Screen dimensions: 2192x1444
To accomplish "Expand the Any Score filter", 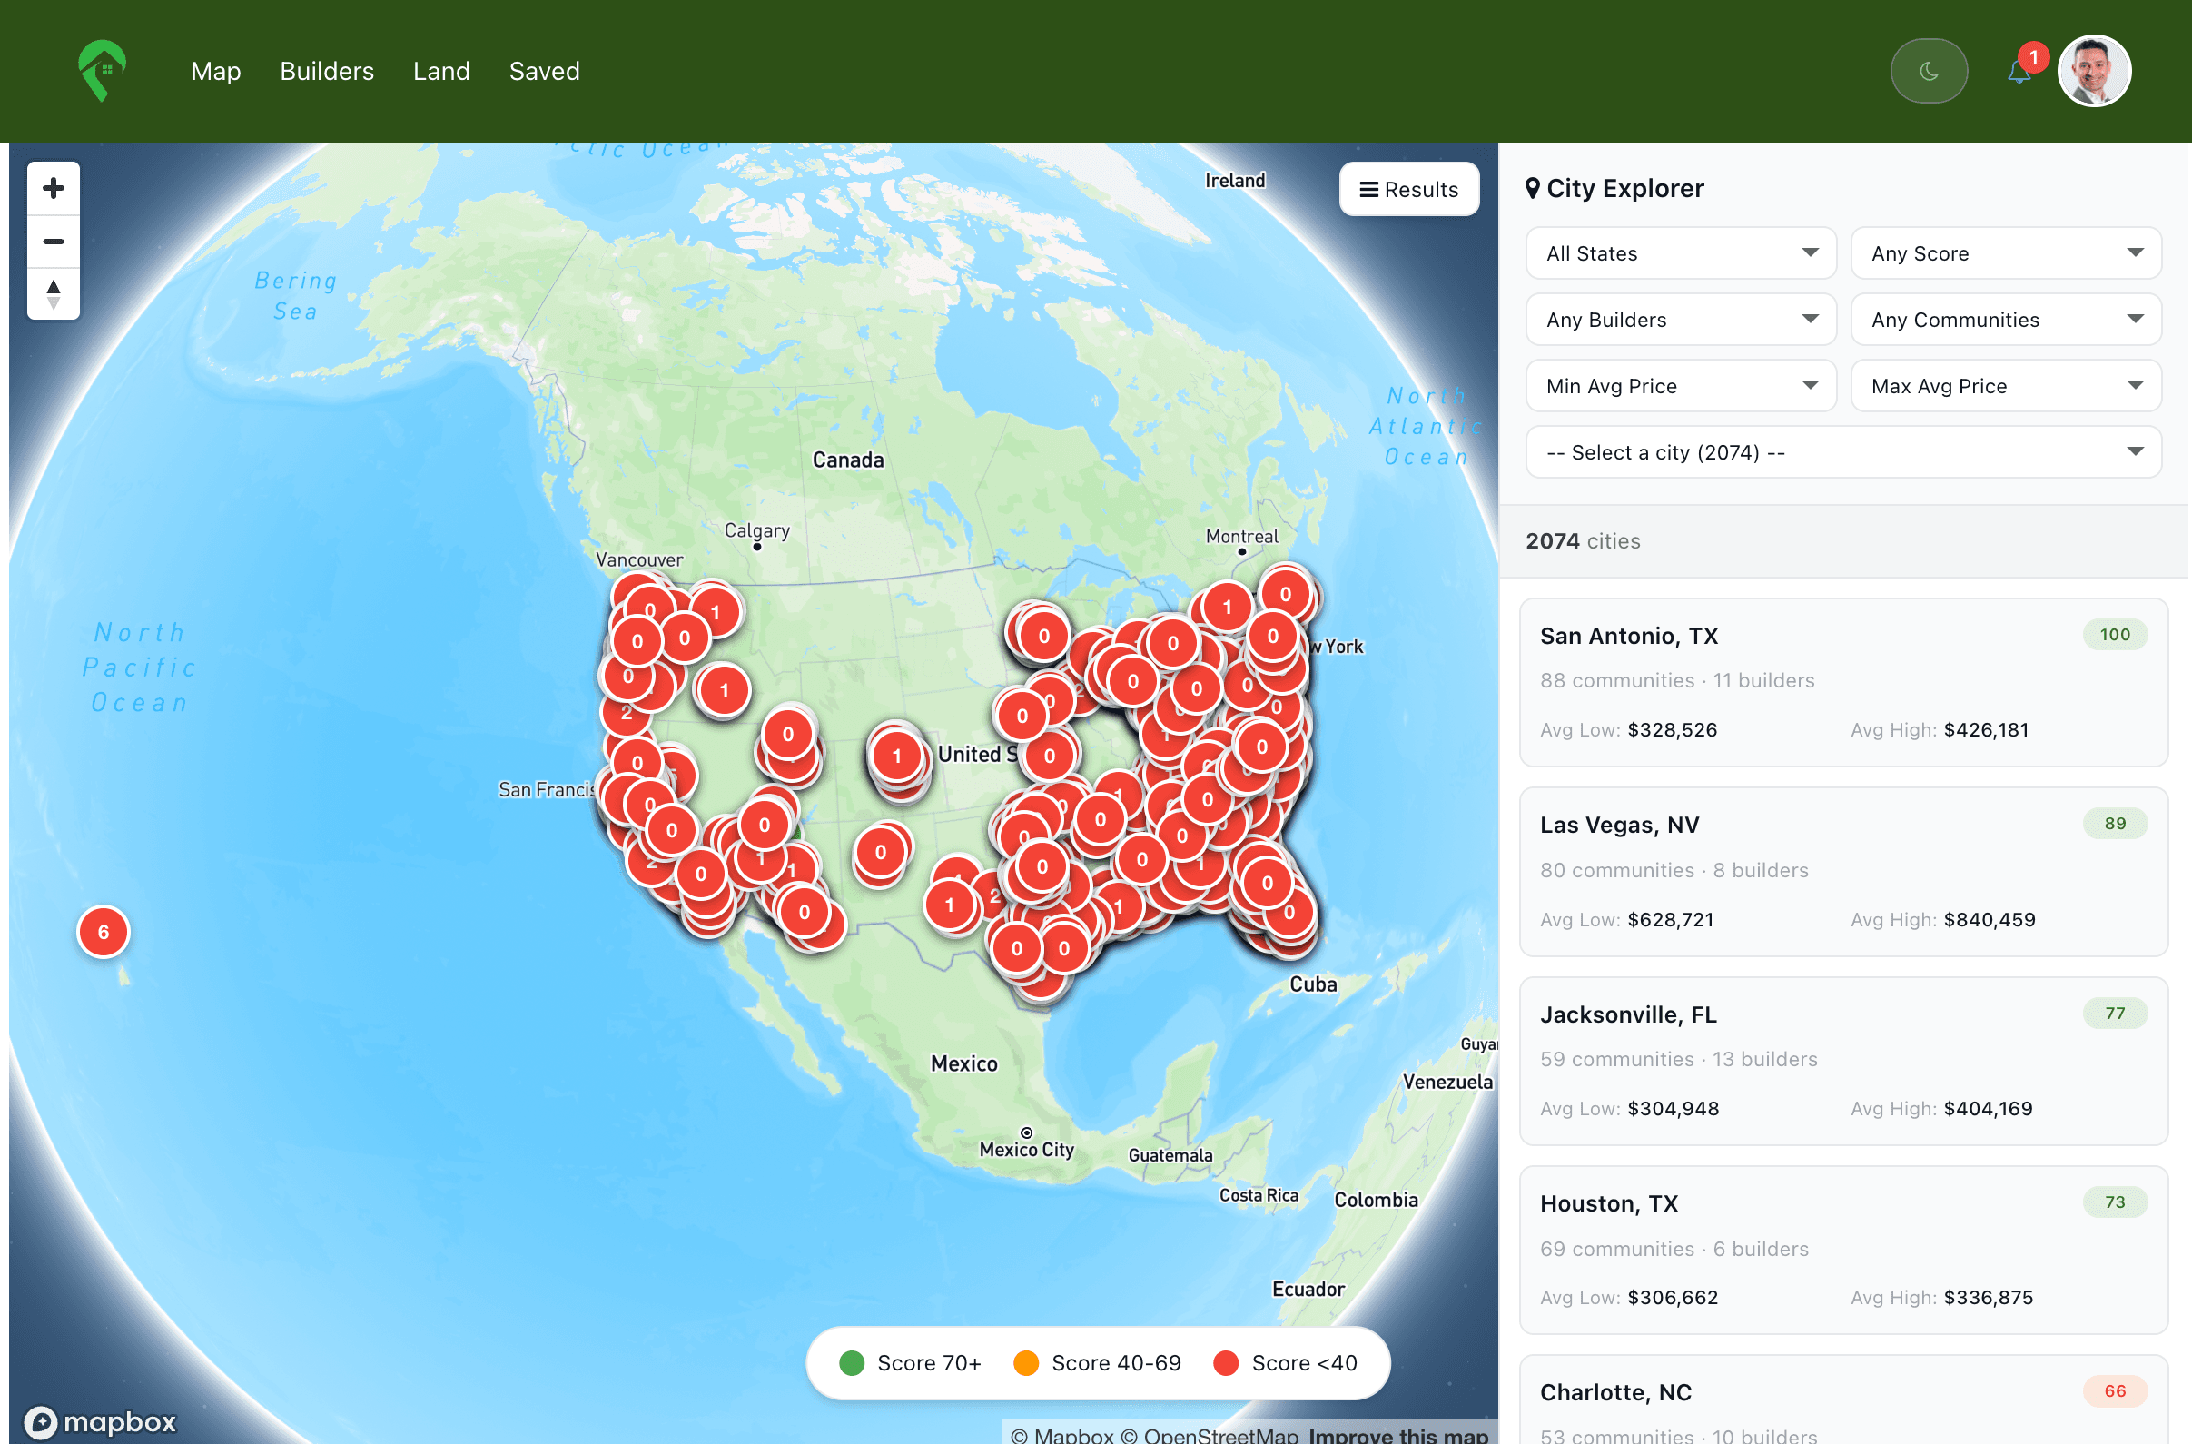I will coord(2005,253).
